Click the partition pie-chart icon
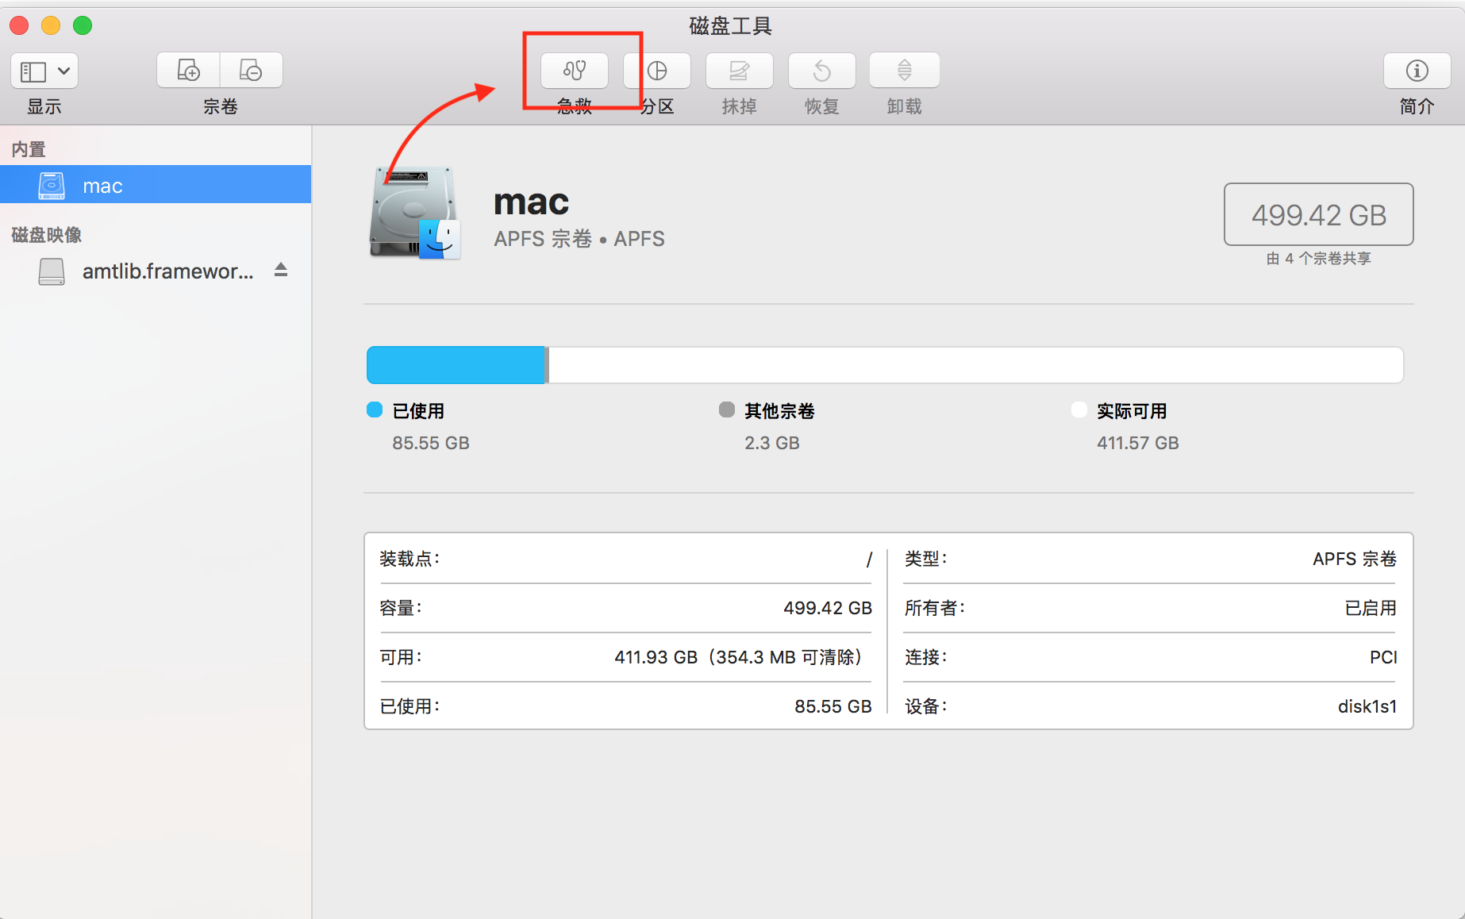1465x919 pixels. click(657, 71)
